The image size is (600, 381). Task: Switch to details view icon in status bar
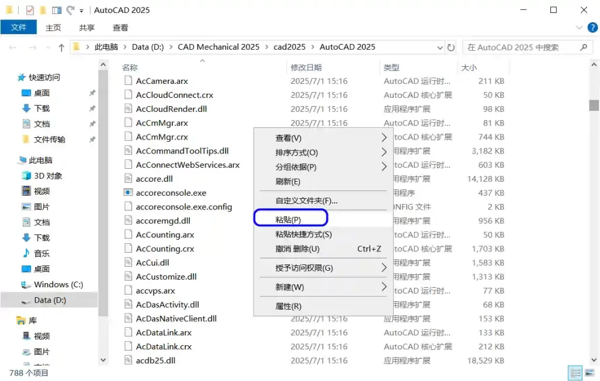point(575,373)
